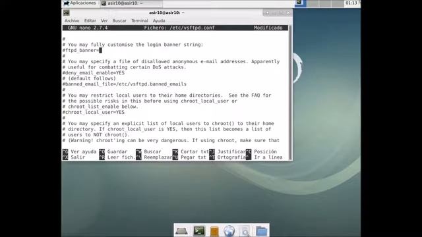The image size is (422, 237).
Task: Click the show desktop icon in dock
Action: (181, 231)
